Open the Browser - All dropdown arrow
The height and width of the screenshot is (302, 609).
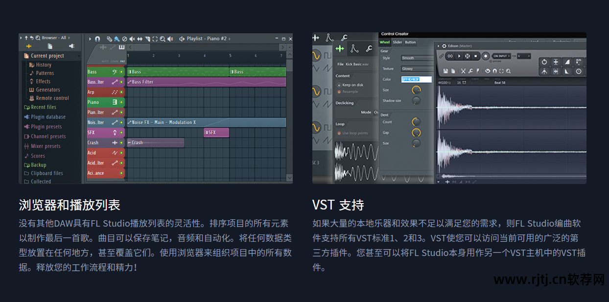point(69,38)
